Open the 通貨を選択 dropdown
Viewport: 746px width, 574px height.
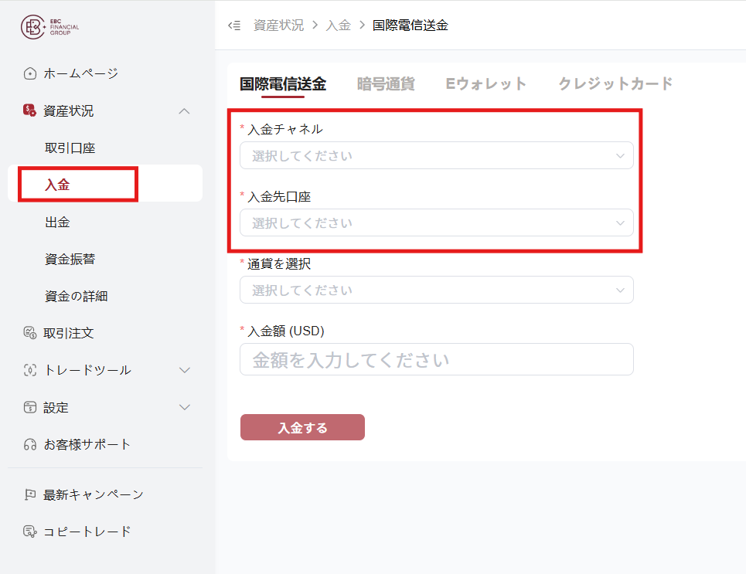pyautogui.click(x=436, y=290)
